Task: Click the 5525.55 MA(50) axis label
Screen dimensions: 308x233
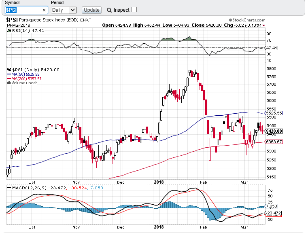Action: (274, 113)
